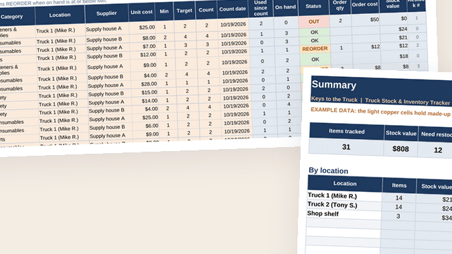Click the Count date column header
452x254 pixels.
232,9
